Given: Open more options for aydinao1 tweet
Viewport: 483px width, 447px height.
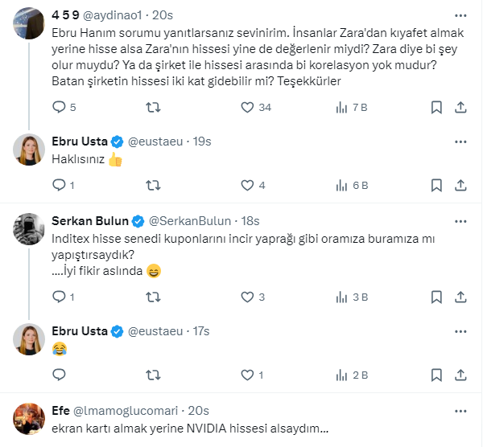Looking at the screenshot, I should (460, 15).
